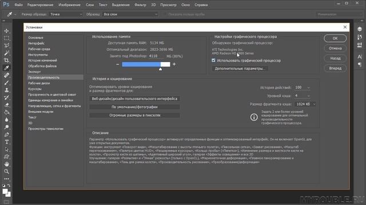Click the Отмена button

(335, 48)
